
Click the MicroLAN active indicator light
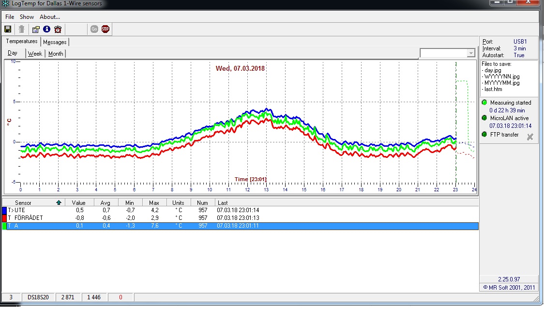click(485, 118)
